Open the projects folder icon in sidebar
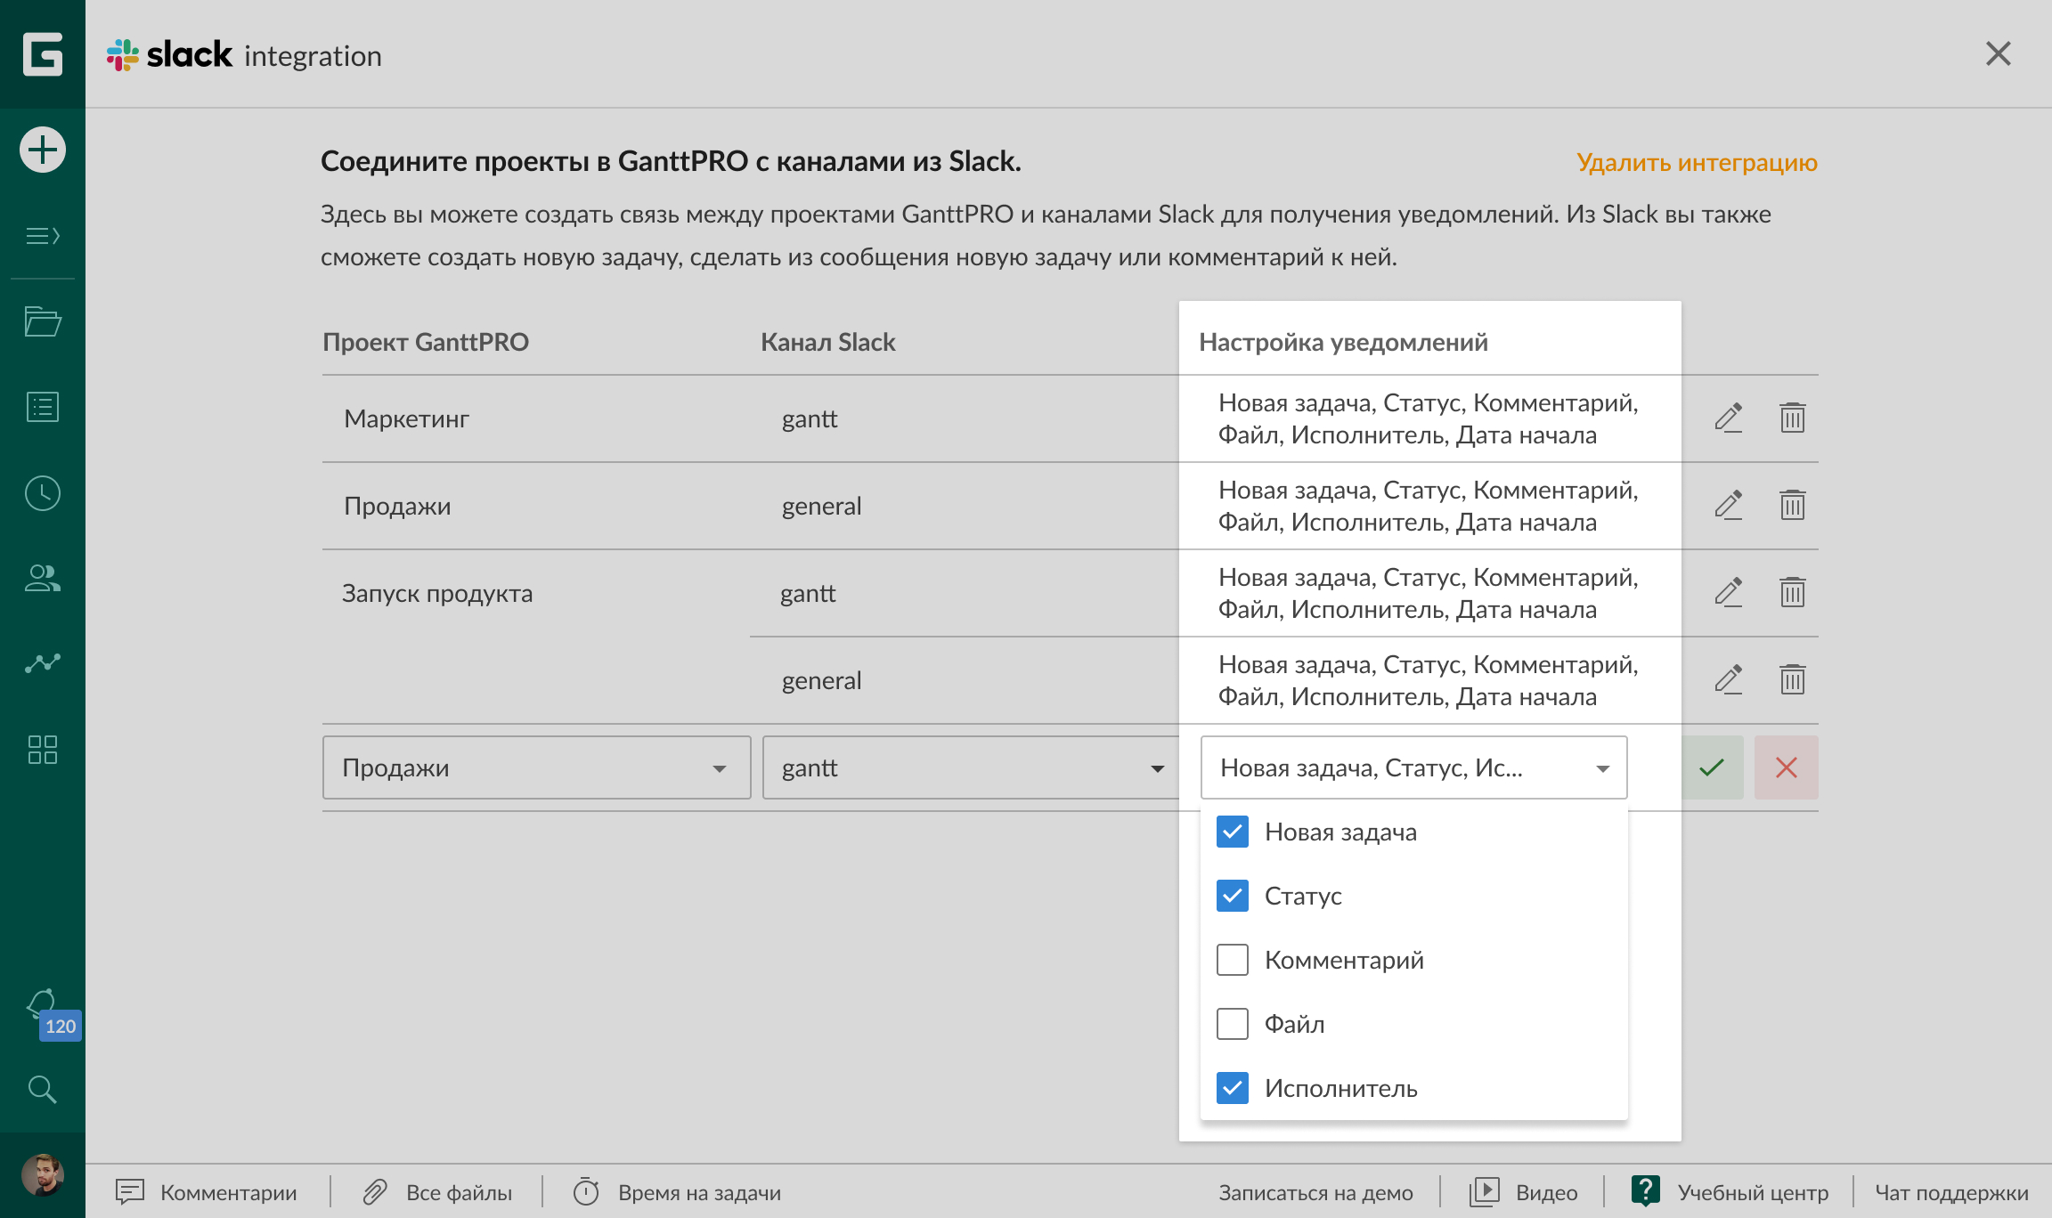Image resolution: width=2052 pixels, height=1218 pixels. coord(43,321)
